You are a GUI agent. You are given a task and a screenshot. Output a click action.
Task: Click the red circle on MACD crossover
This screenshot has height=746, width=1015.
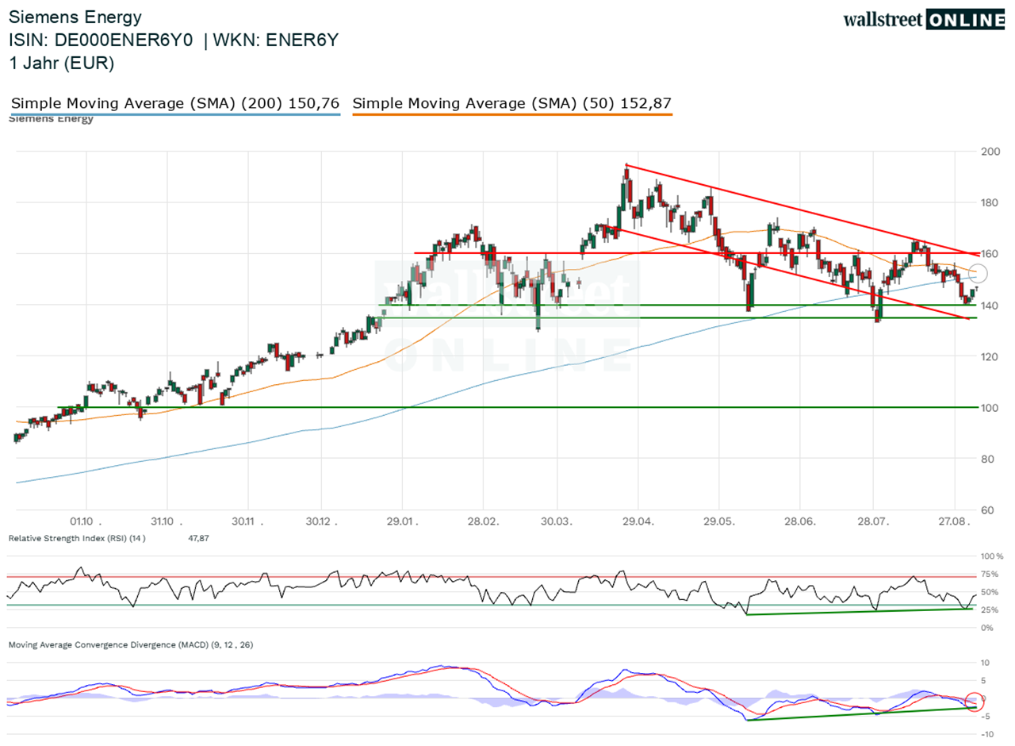click(976, 701)
